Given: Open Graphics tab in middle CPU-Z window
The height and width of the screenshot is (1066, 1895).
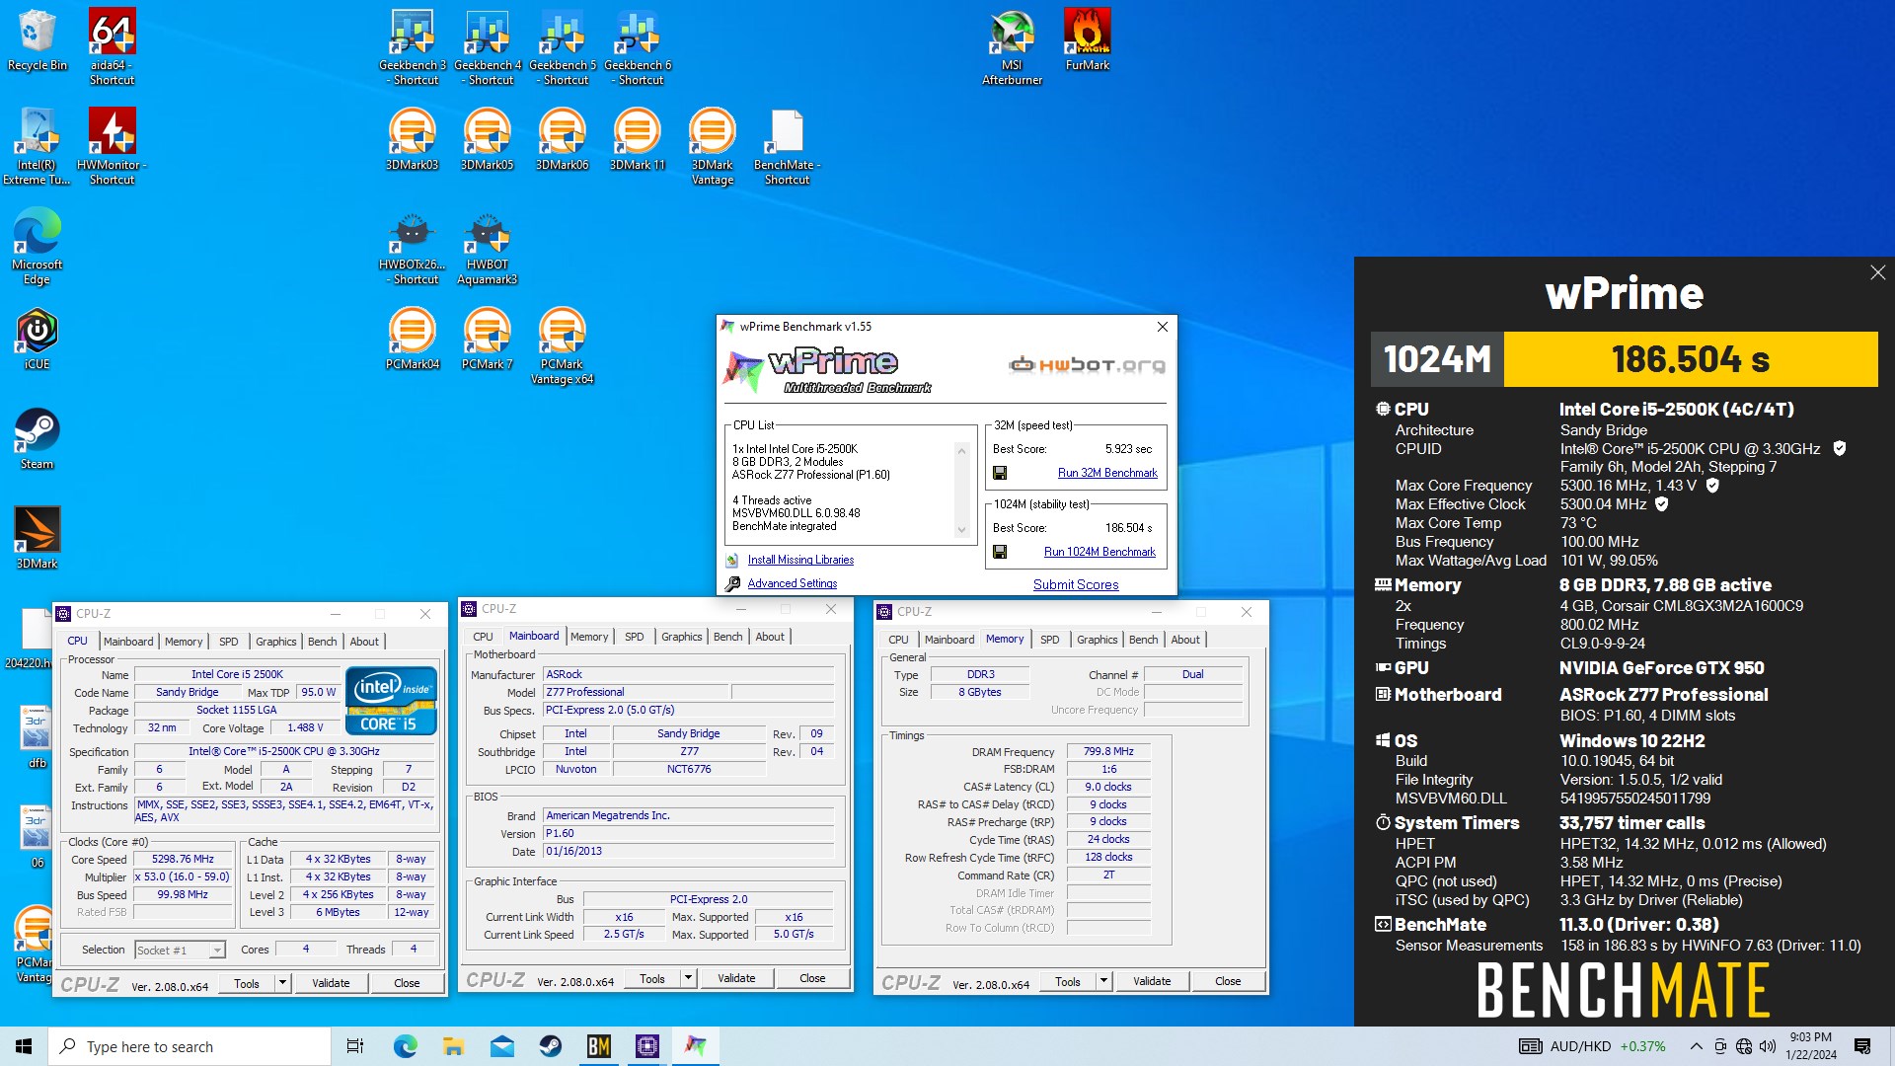Looking at the screenshot, I should coord(682,637).
